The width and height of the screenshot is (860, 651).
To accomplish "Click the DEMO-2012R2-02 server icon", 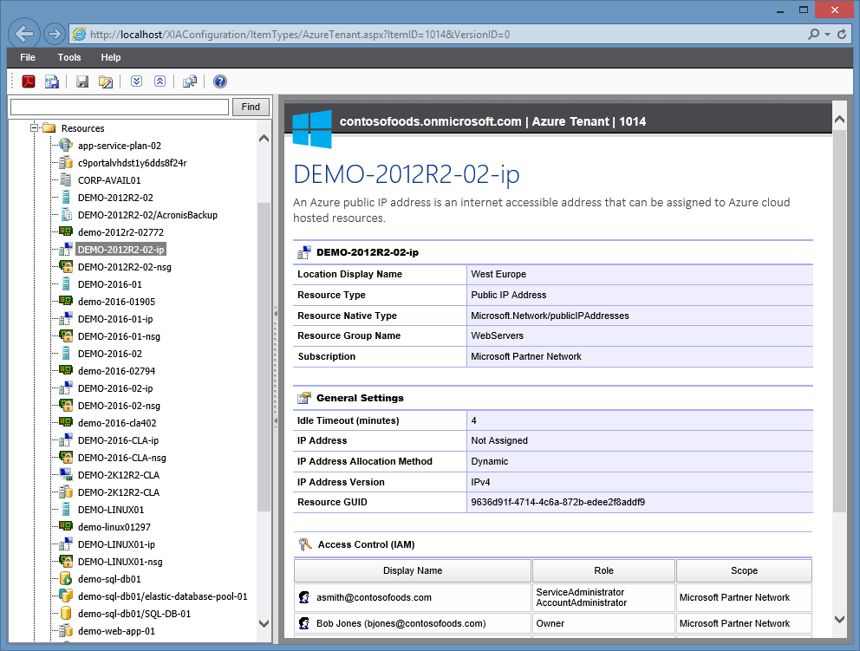I will [66, 198].
